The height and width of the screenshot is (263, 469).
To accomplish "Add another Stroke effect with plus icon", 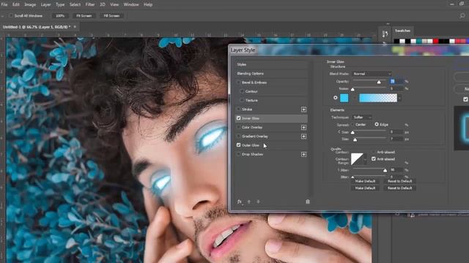I will coord(303,110).
